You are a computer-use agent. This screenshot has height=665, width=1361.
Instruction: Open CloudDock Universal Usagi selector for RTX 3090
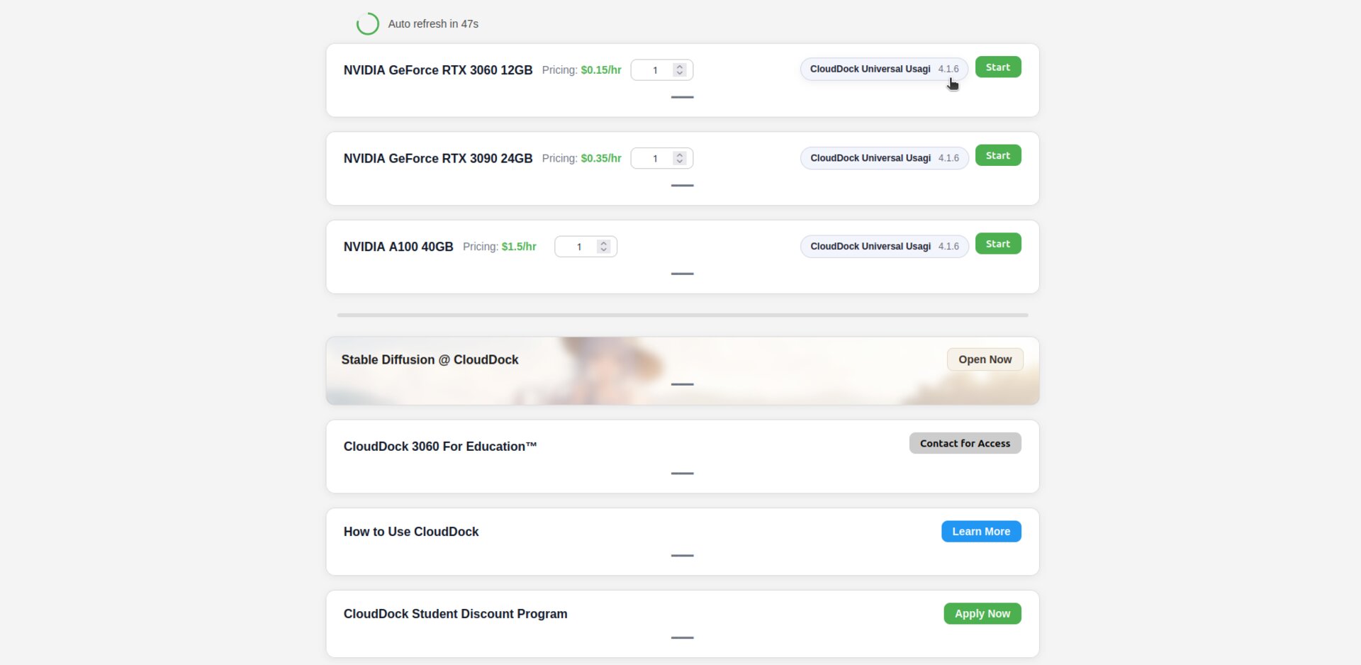pyautogui.click(x=883, y=158)
